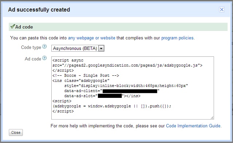The height and width of the screenshot is (143, 233).
Task: Click the 'src="//pagead2.googlesyndication.com' code line
Action: pos(127,65)
